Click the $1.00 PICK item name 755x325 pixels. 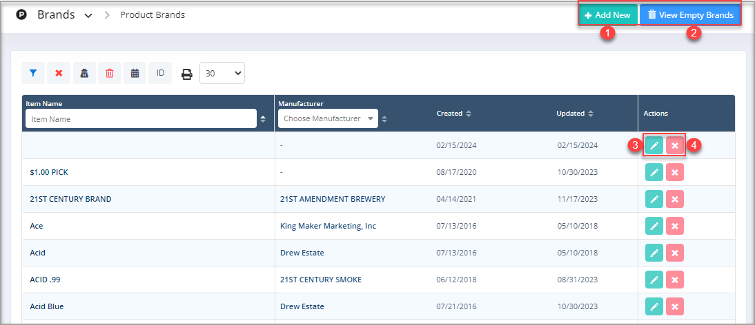[x=48, y=172]
